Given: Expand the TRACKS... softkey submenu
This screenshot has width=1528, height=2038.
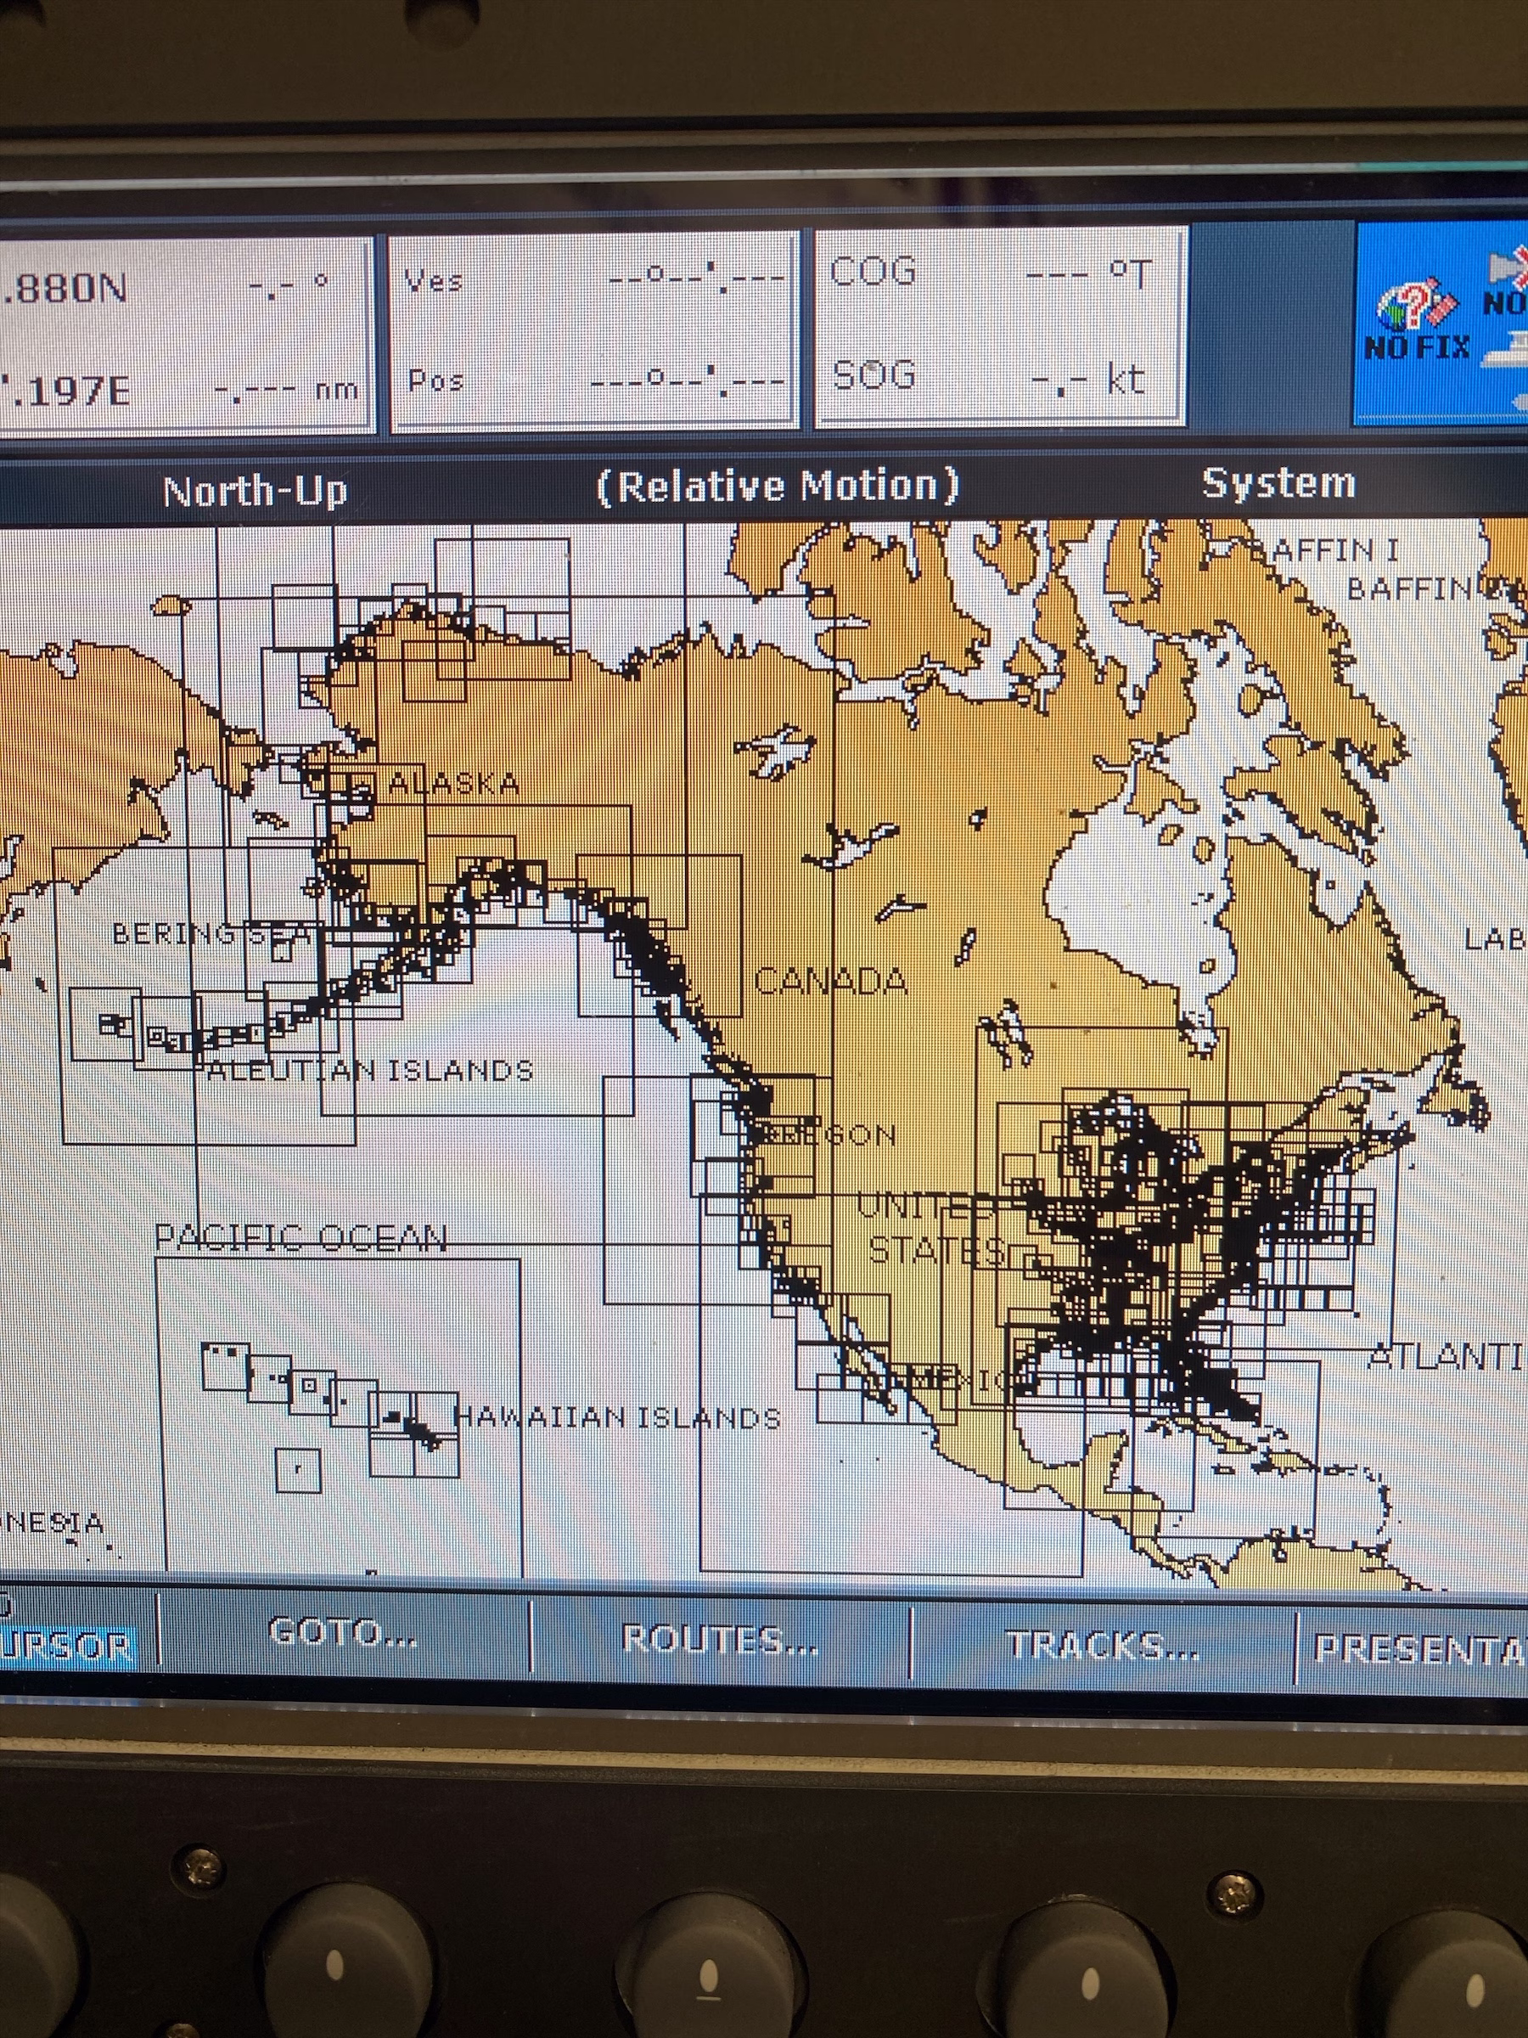Looking at the screenshot, I should pos(1102,1645).
